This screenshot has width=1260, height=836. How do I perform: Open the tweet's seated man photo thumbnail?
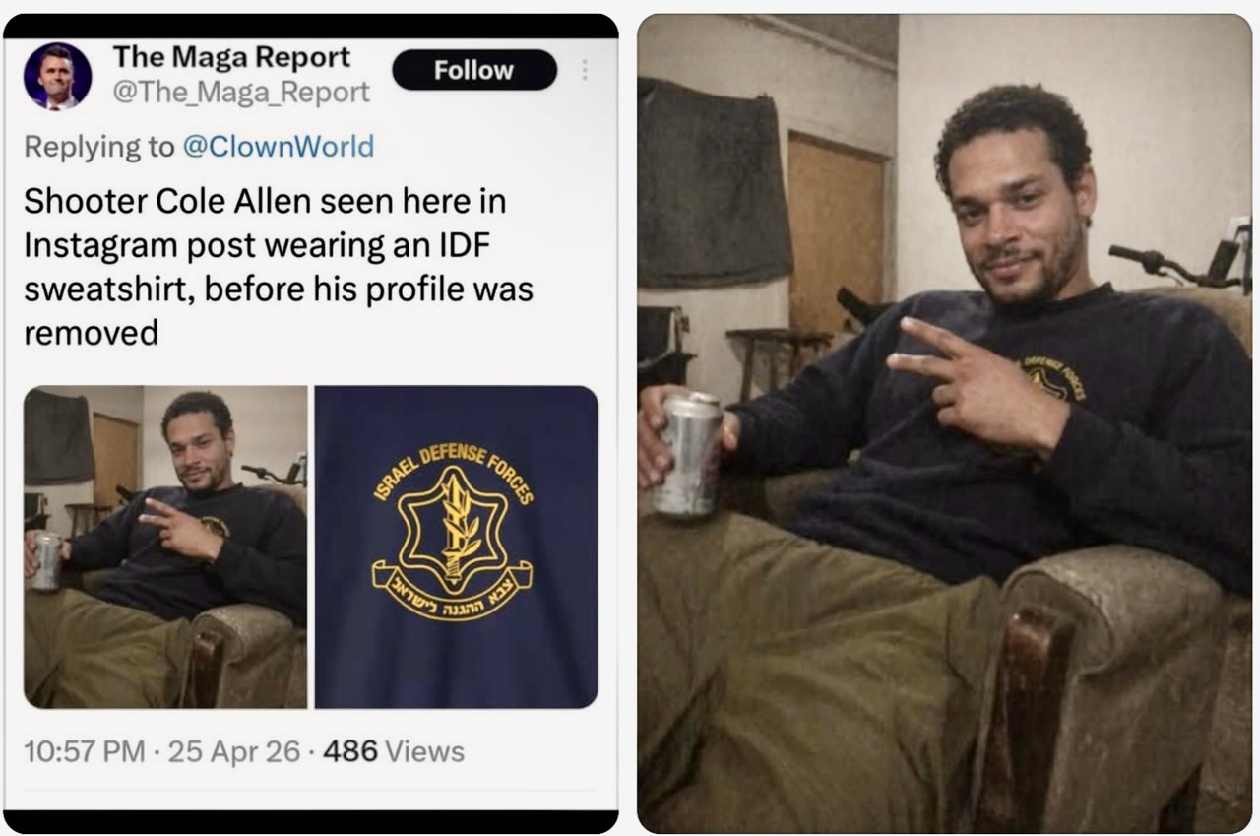click(x=165, y=547)
